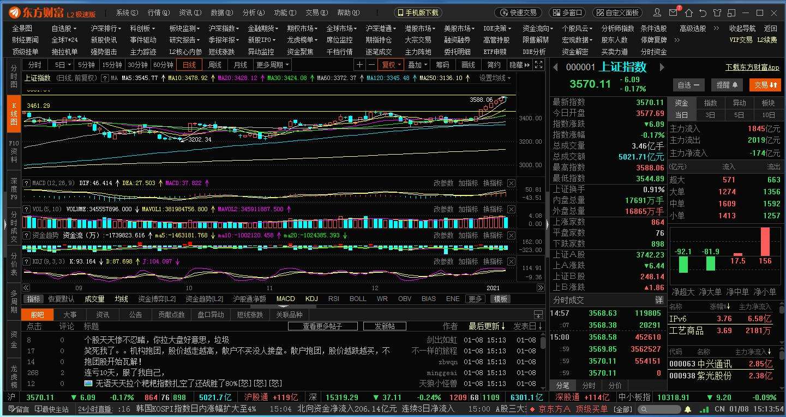Expand the 沪深排行 nav dropdown
This screenshot has height=417, width=786.
point(106,28)
